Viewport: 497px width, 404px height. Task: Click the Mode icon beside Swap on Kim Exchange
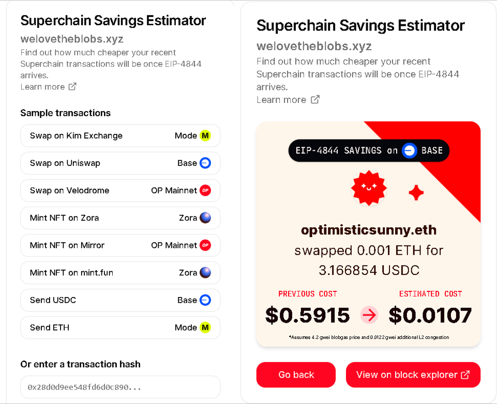(205, 136)
